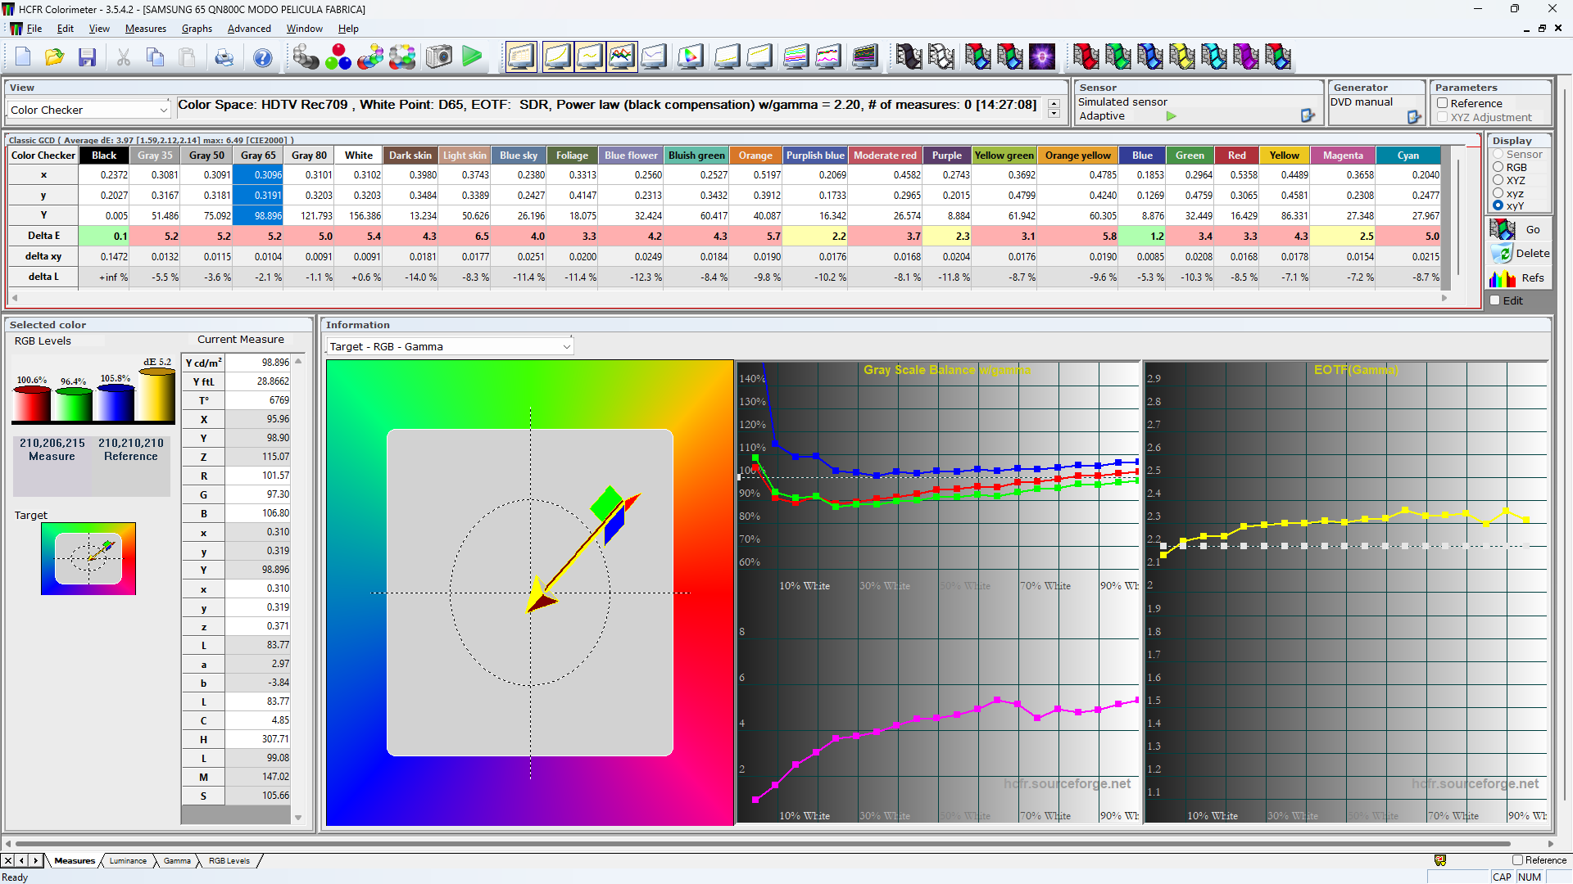Switch to the Luminance tab

[127, 860]
